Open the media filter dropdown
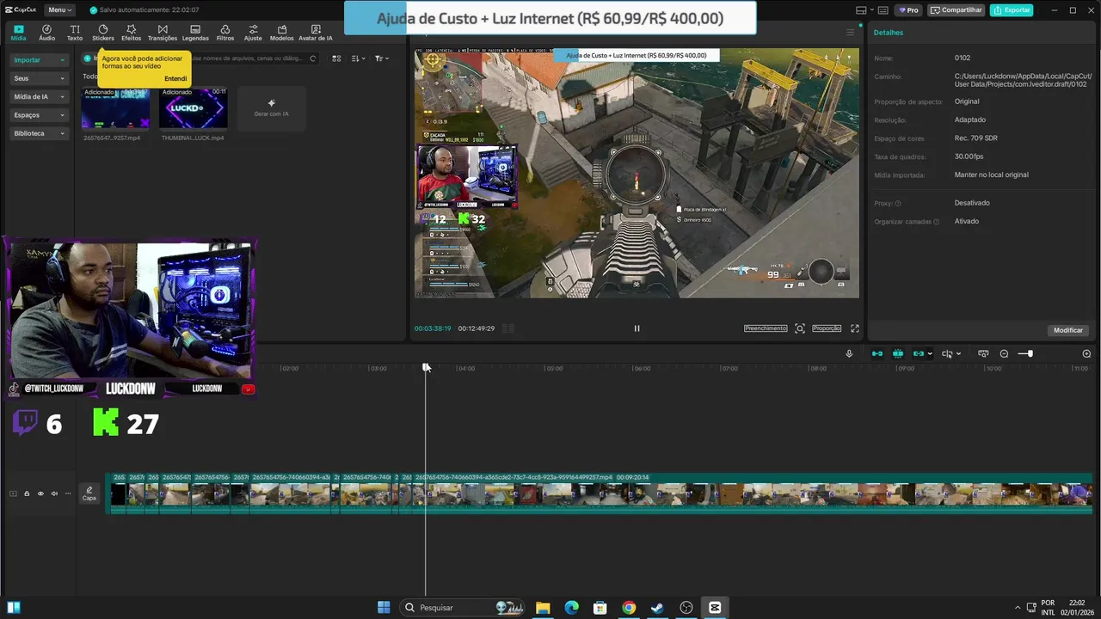 (382, 58)
